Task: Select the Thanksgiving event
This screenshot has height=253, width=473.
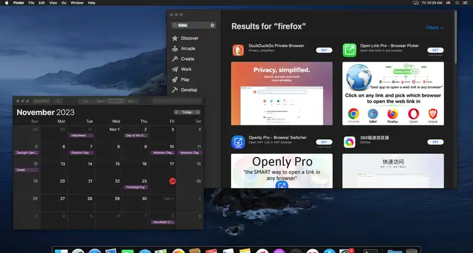Action: 135,187
